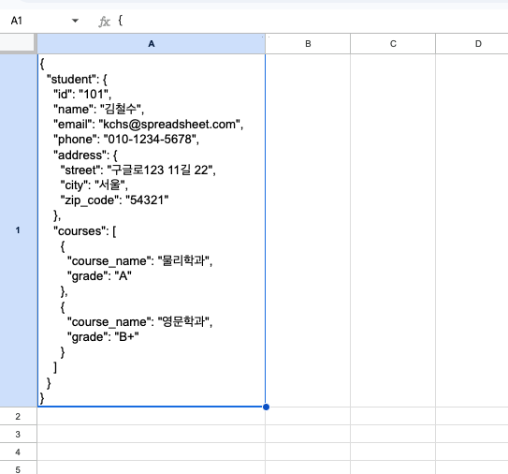
Task: Select row 2 header
Action: tap(18, 416)
